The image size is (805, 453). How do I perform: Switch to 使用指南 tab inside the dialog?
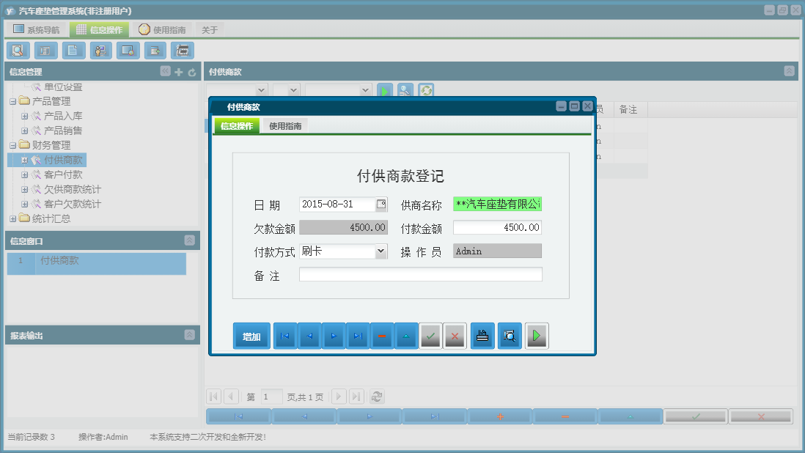pyautogui.click(x=285, y=126)
